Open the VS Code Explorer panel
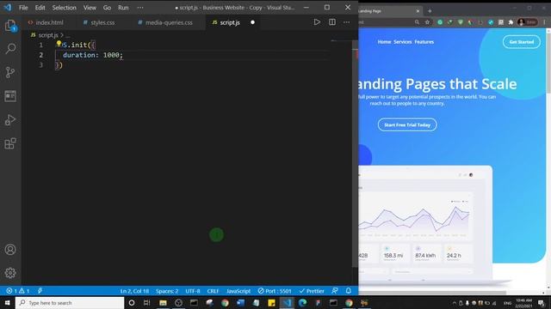The height and width of the screenshot is (309, 551). 10,26
